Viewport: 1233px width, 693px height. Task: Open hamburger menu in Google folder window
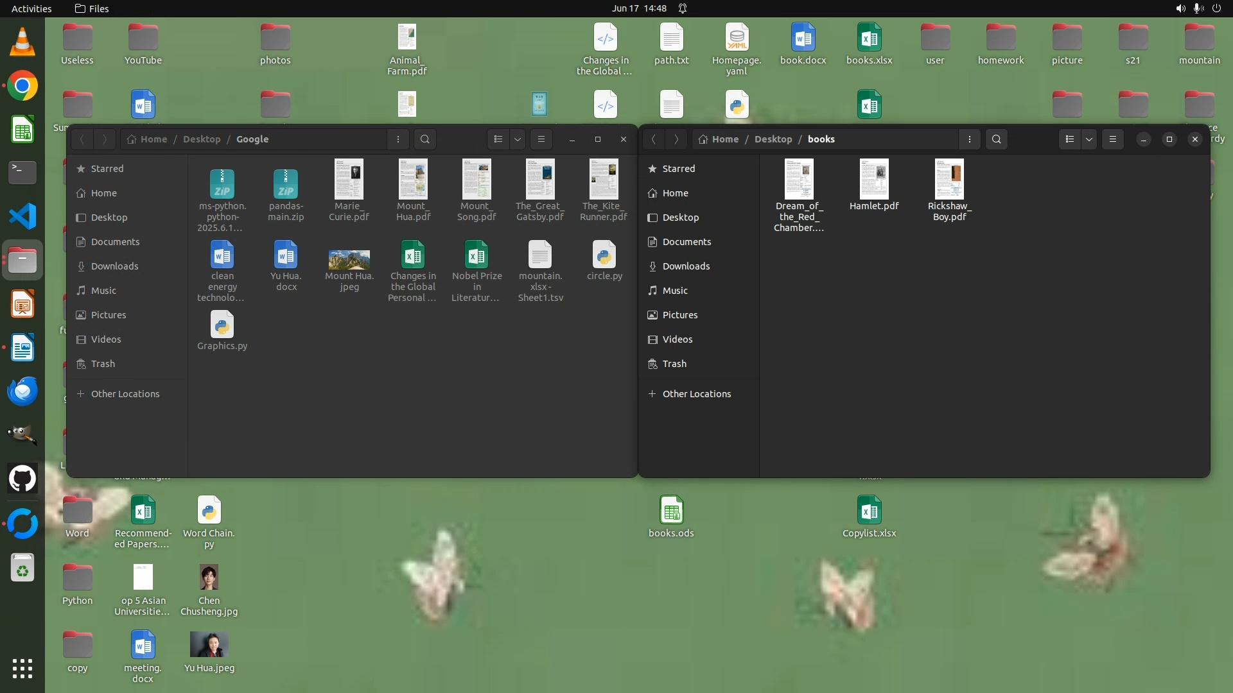541,139
